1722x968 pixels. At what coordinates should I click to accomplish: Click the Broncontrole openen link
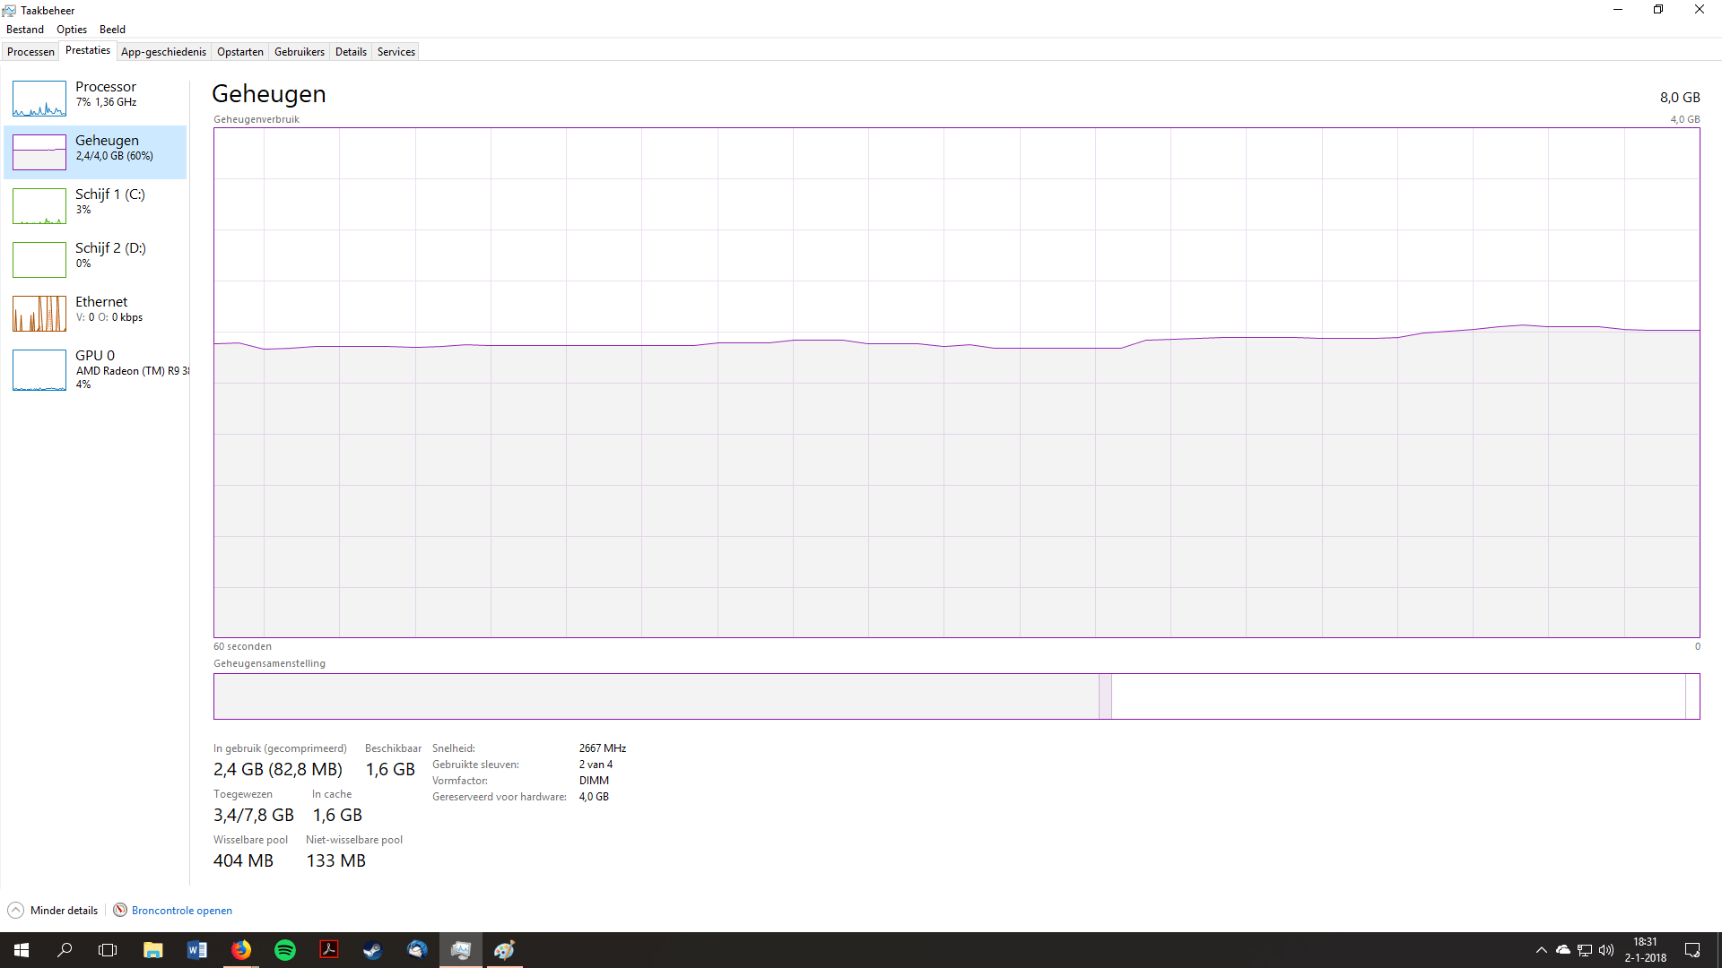181,911
